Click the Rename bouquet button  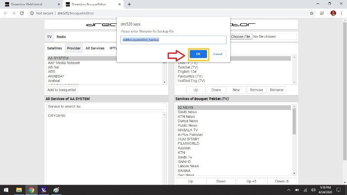[x=276, y=90]
